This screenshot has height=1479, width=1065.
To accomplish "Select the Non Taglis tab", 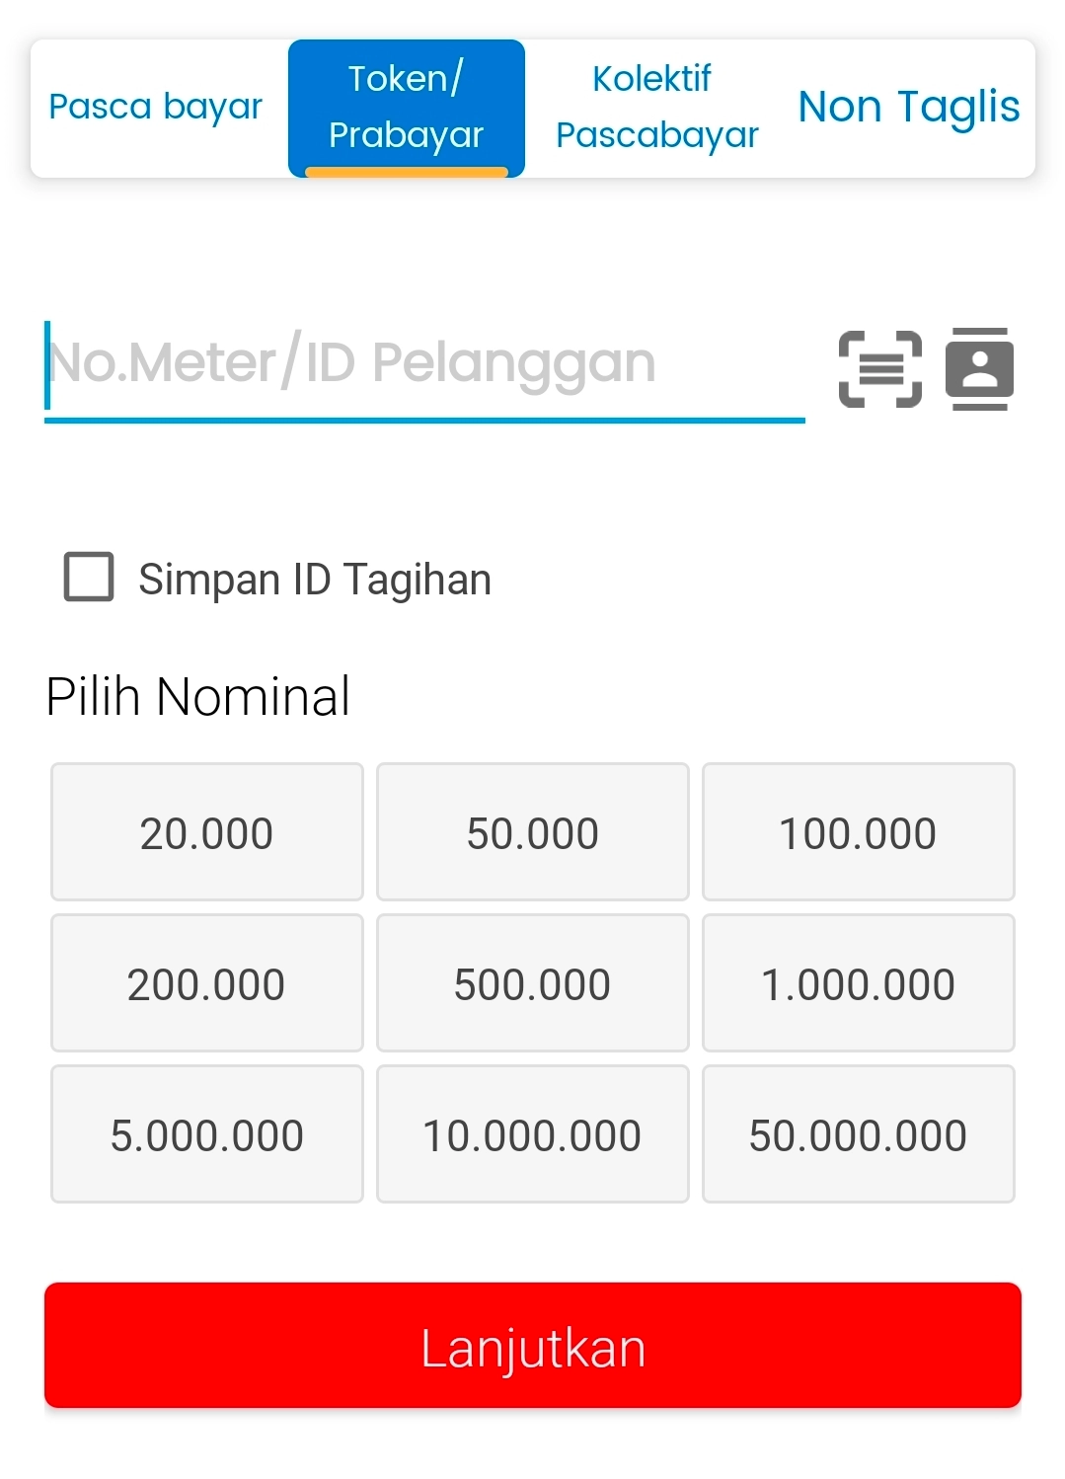I will [907, 107].
